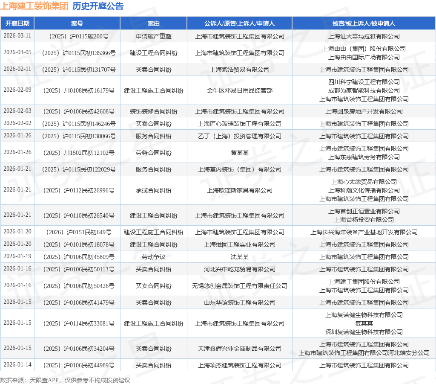Click the 开庭日期 column header

17,23
